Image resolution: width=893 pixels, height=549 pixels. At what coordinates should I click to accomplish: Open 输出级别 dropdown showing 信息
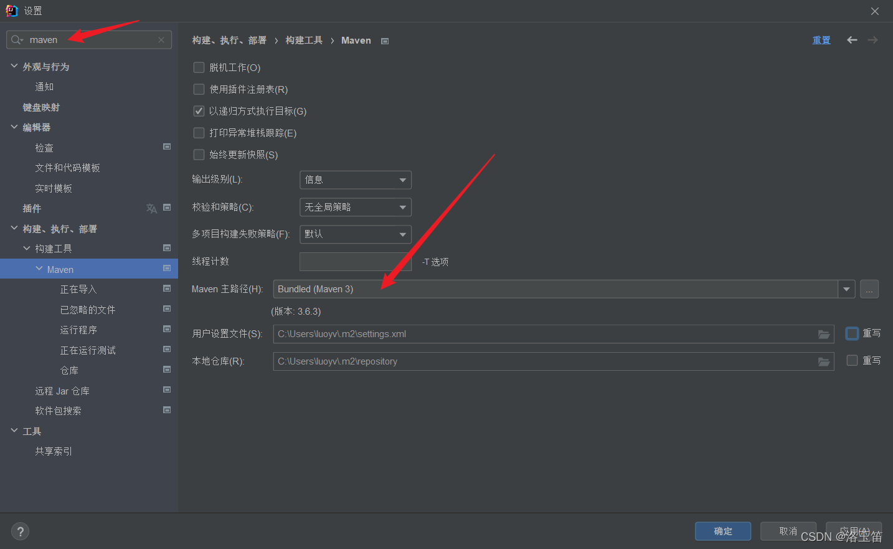[356, 180]
